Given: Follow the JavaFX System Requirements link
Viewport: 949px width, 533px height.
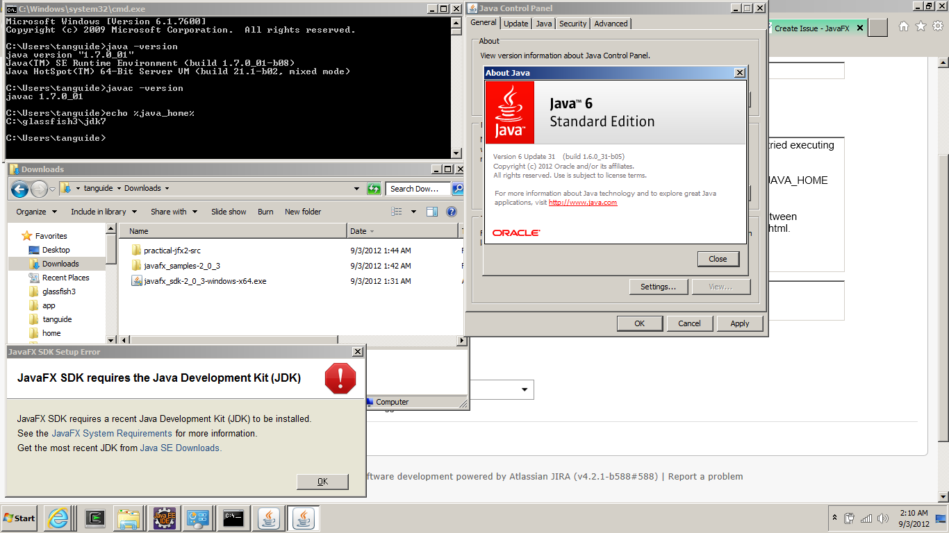Looking at the screenshot, I should click(x=112, y=434).
